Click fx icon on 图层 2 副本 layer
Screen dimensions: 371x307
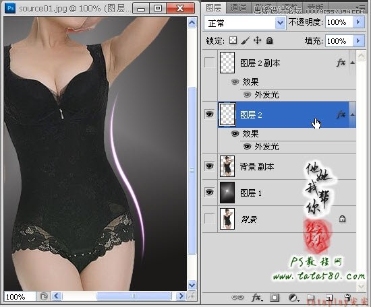[x=341, y=63]
